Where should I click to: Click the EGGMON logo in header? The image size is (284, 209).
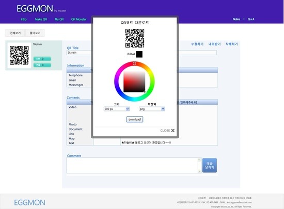[x=35, y=8]
